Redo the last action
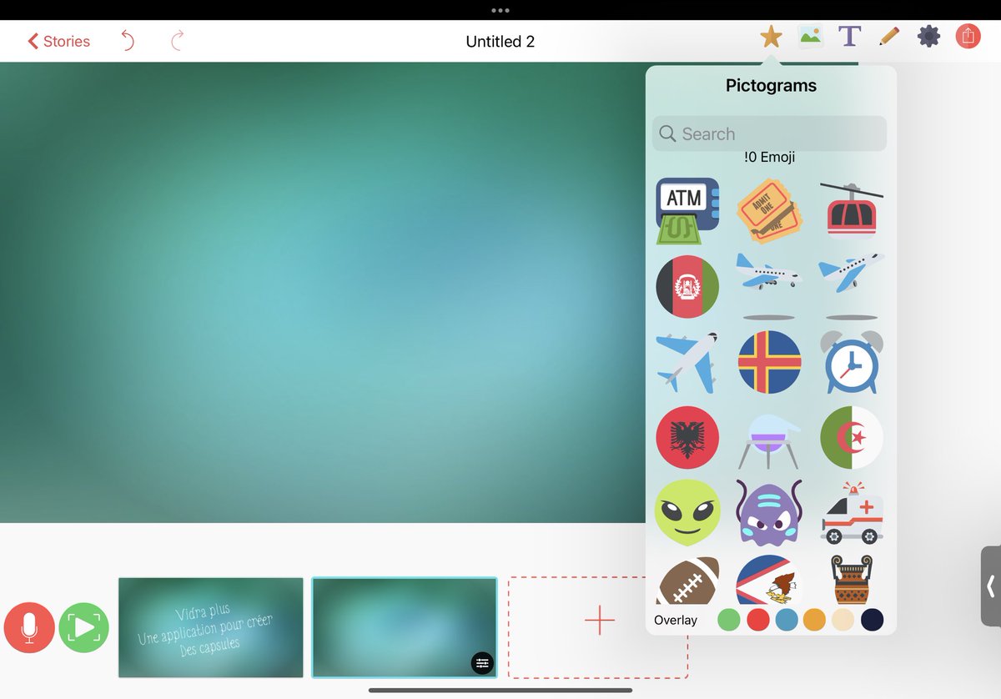The image size is (1001, 699). pyautogui.click(x=177, y=40)
